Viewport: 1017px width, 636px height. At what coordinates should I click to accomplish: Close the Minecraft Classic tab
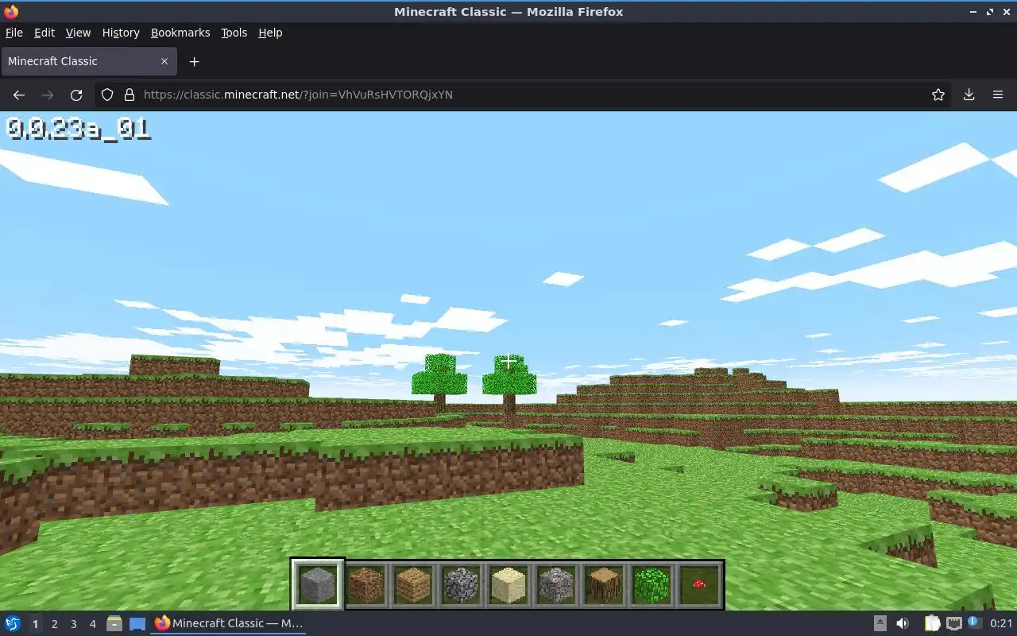164,61
